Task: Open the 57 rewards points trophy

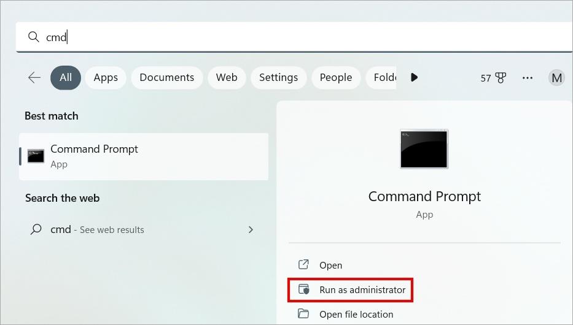Action: point(493,78)
